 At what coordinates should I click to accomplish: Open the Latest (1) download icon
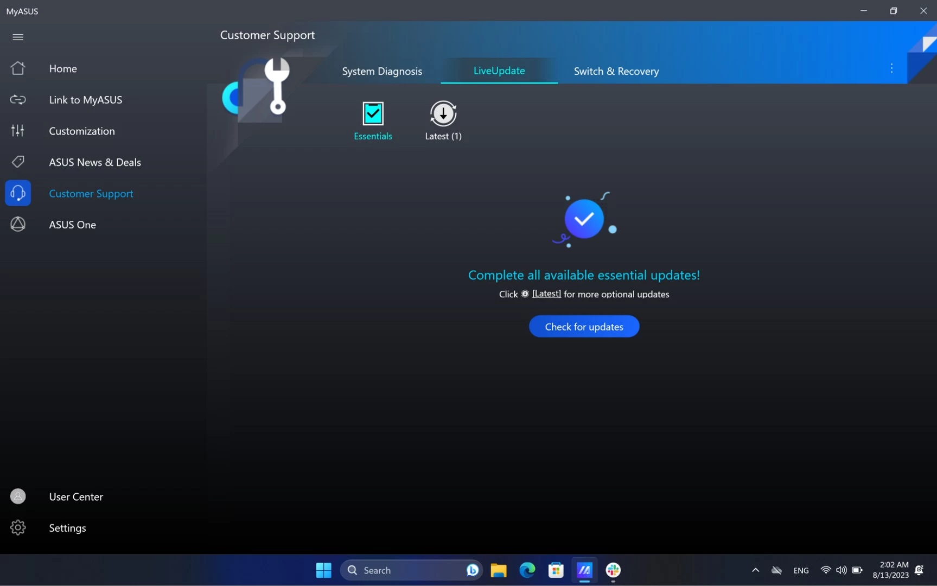tap(443, 113)
